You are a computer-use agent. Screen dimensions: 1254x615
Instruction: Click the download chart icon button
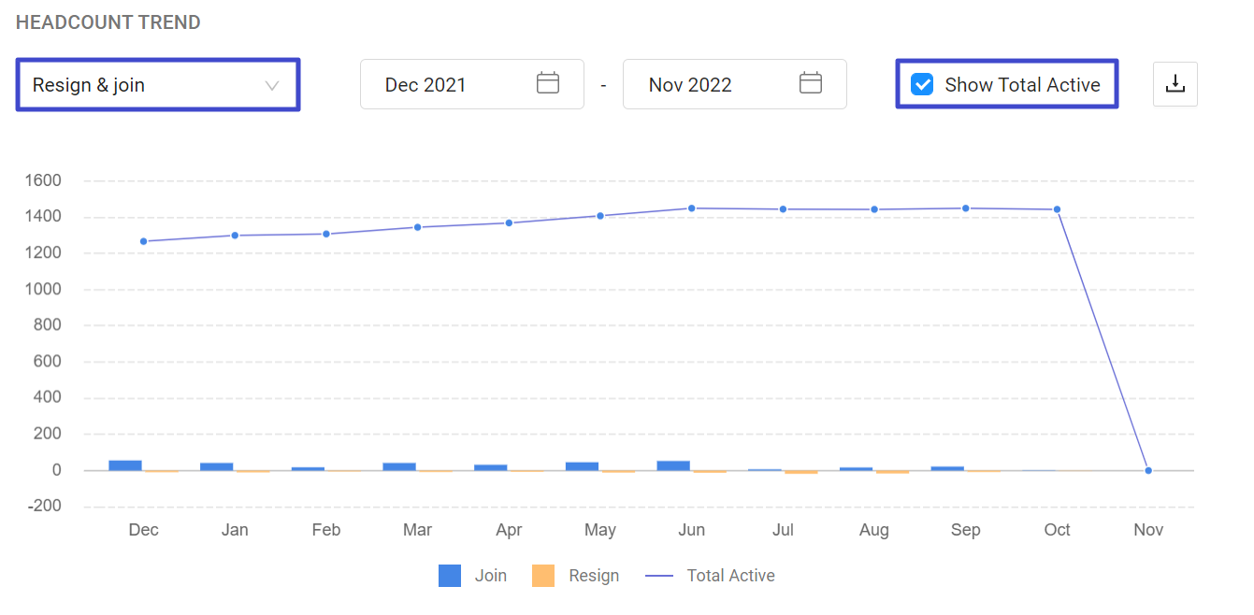[x=1175, y=84]
